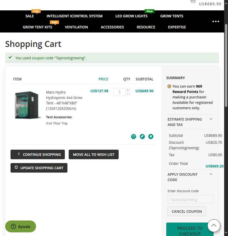228x236 pixels.
Task: Move the tent to wish list via heart icon
Action: 133,137
